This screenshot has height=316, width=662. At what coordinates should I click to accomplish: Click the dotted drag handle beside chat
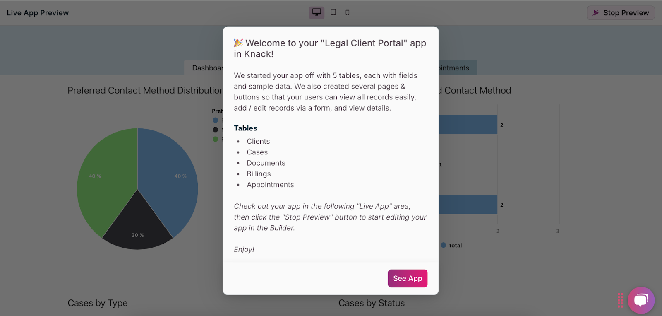(x=620, y=300)
